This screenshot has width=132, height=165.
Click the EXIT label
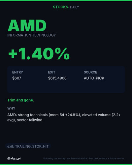(x=51, y=72)
